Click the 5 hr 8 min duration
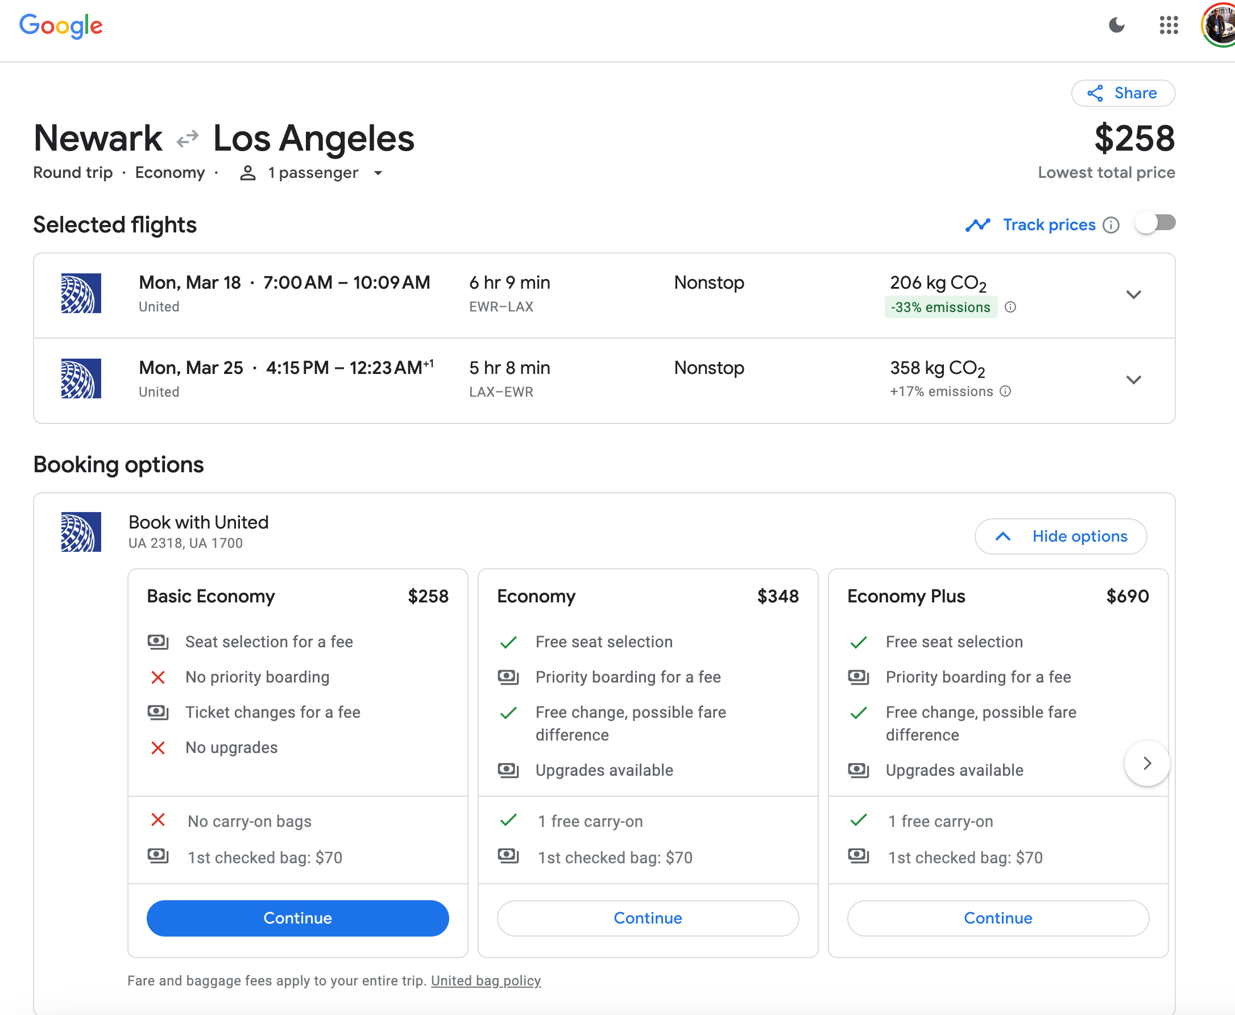1235x1015 pixels. tap(509, 368)
